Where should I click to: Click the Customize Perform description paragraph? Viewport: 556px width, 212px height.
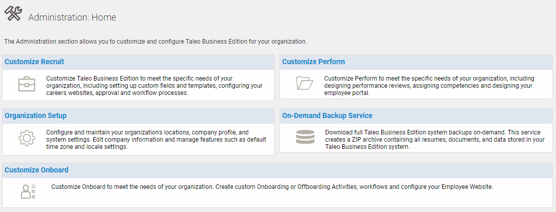(x=429, y=86)
